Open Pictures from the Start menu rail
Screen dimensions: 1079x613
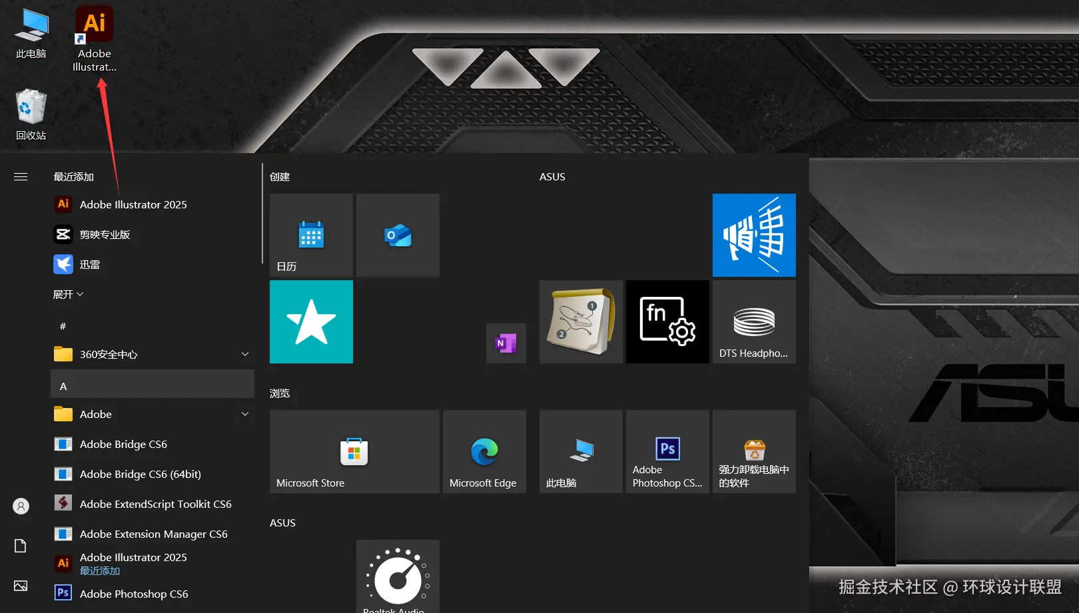(x=21, y=586)
